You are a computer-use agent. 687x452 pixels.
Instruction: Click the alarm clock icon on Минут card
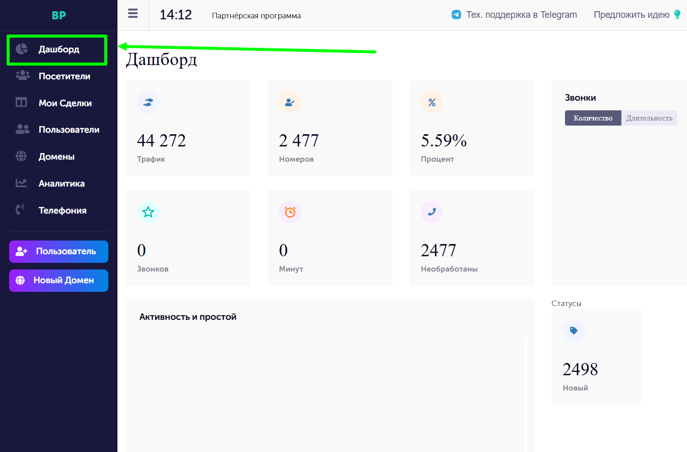click(290, 212)
